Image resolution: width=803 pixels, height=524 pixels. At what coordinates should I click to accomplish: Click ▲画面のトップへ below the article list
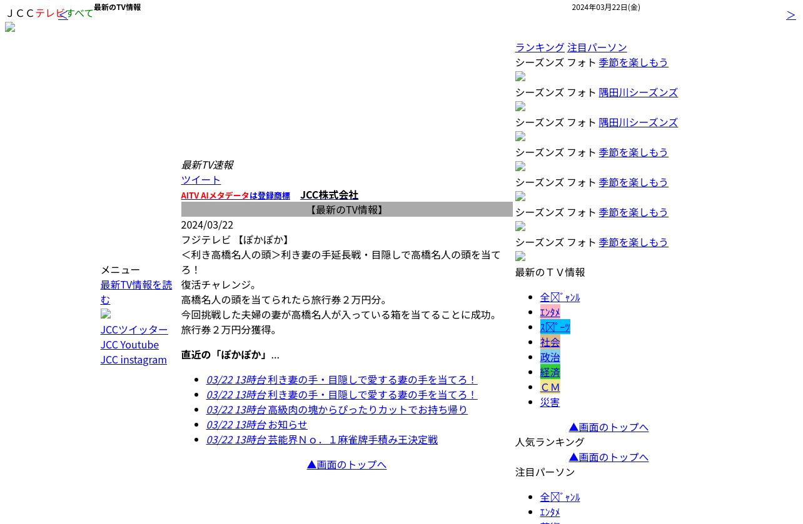[x=346, y=465]
